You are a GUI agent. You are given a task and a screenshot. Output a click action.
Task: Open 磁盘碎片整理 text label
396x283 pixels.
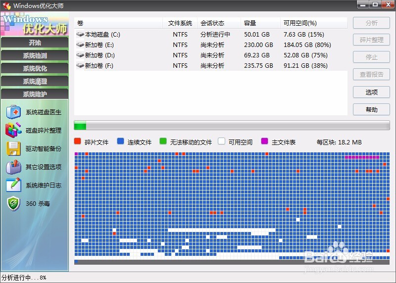44,130
